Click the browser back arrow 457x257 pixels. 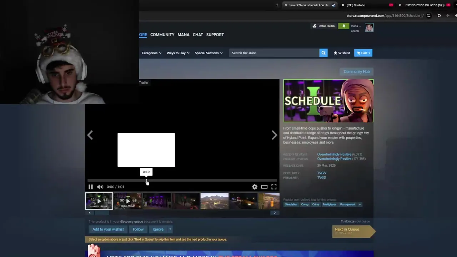pos(448,16)
